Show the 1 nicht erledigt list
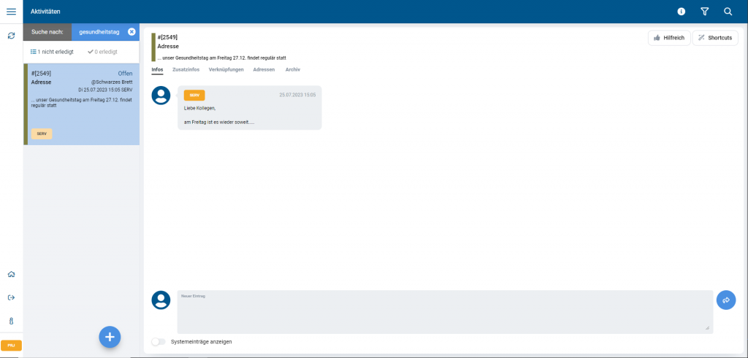748x358 pixels. [x=52, y=52]
